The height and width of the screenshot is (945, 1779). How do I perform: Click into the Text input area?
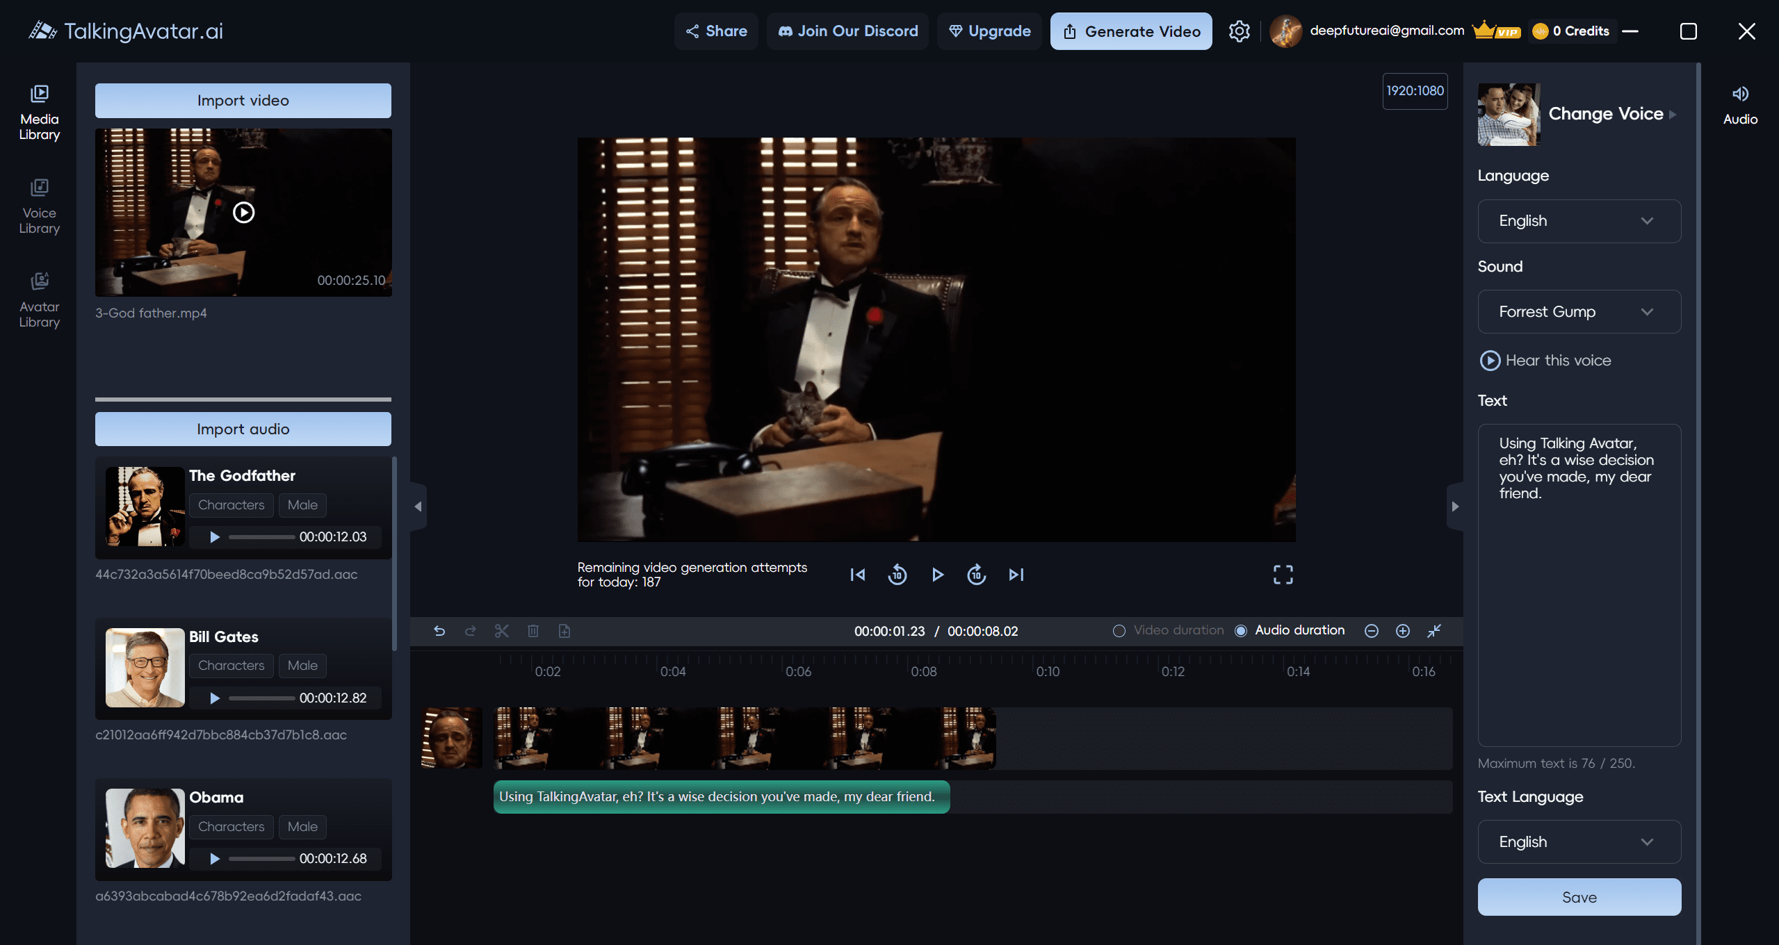[x=1579, y=585]
